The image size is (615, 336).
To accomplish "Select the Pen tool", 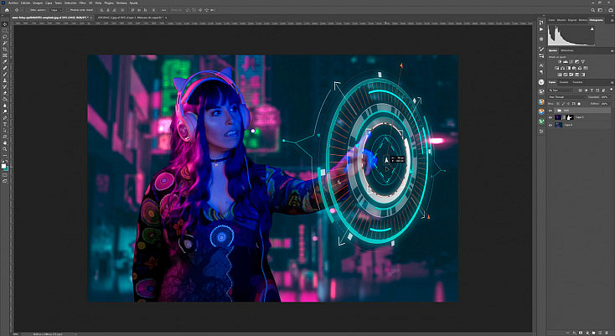I will (5, 118).
